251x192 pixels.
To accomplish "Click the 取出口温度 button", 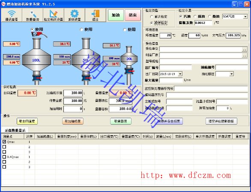I will [x=27, y=121].
